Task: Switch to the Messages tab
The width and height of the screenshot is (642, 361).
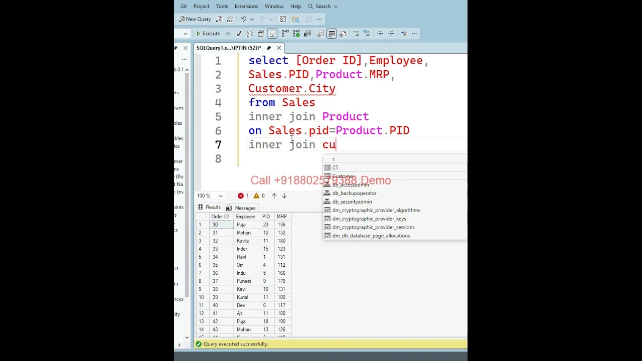Action: [241, 208]
